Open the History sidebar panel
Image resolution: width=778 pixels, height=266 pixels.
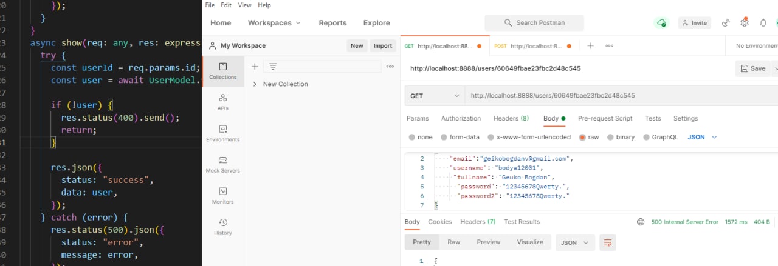pyautogui.click(x=222, y=227)
